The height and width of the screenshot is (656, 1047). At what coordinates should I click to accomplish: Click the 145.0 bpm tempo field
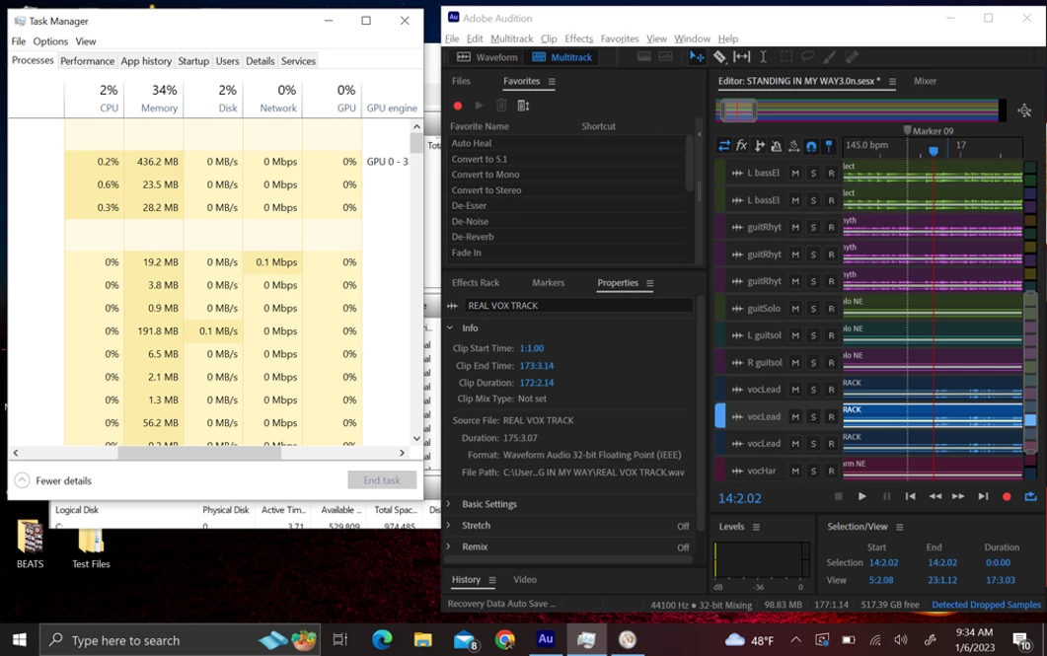click(866, 145)
